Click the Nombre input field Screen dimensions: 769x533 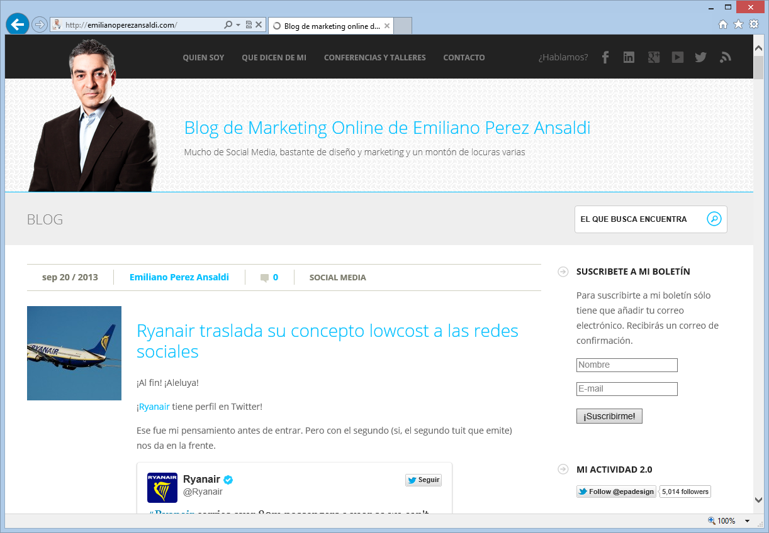pos(627,365)
